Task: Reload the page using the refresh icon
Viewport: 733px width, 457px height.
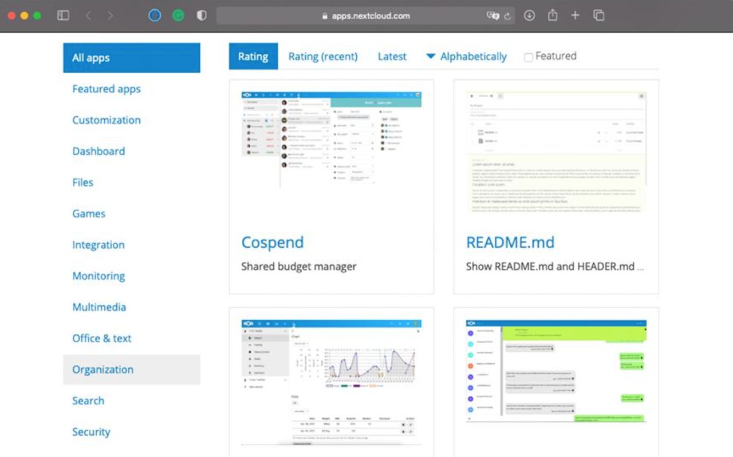Action: click(507, 16)
